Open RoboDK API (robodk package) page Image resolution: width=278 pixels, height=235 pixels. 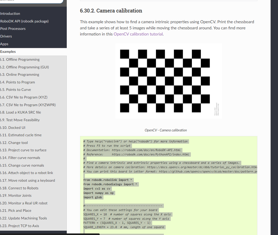(24, 21)
